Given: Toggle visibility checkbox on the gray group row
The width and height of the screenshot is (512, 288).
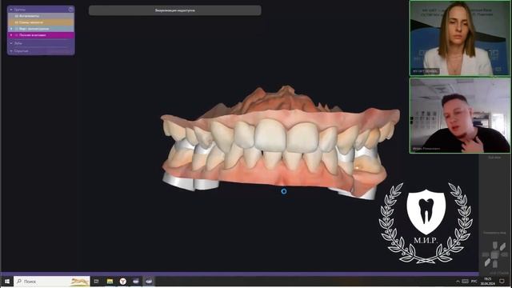Looking at the screenshot, I should click(17, 16).
